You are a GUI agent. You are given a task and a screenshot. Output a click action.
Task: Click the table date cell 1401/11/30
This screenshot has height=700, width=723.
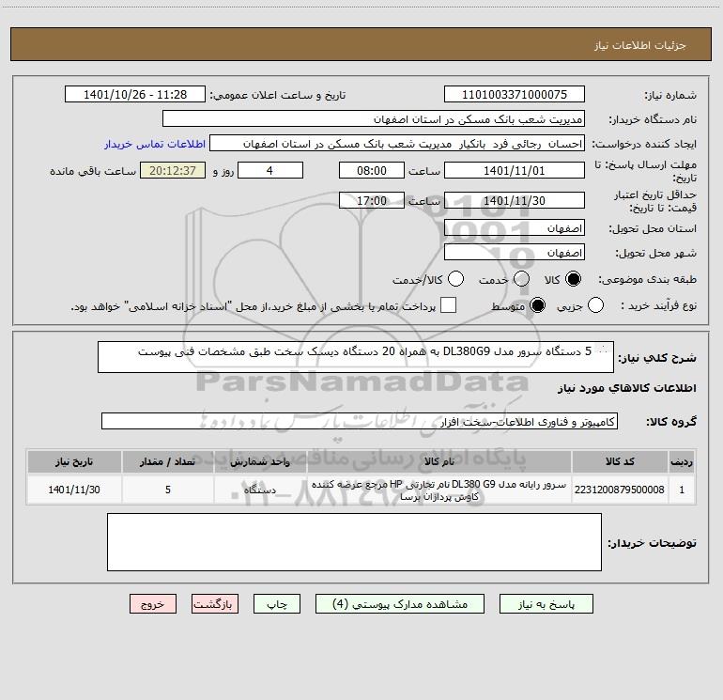point(74,490)
